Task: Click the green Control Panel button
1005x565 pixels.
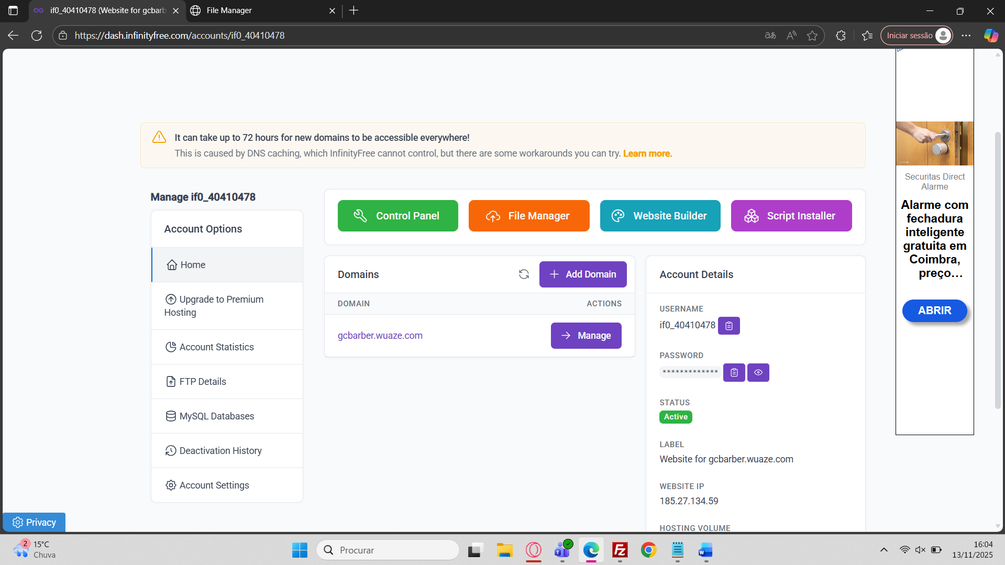Action: point(397,216)
